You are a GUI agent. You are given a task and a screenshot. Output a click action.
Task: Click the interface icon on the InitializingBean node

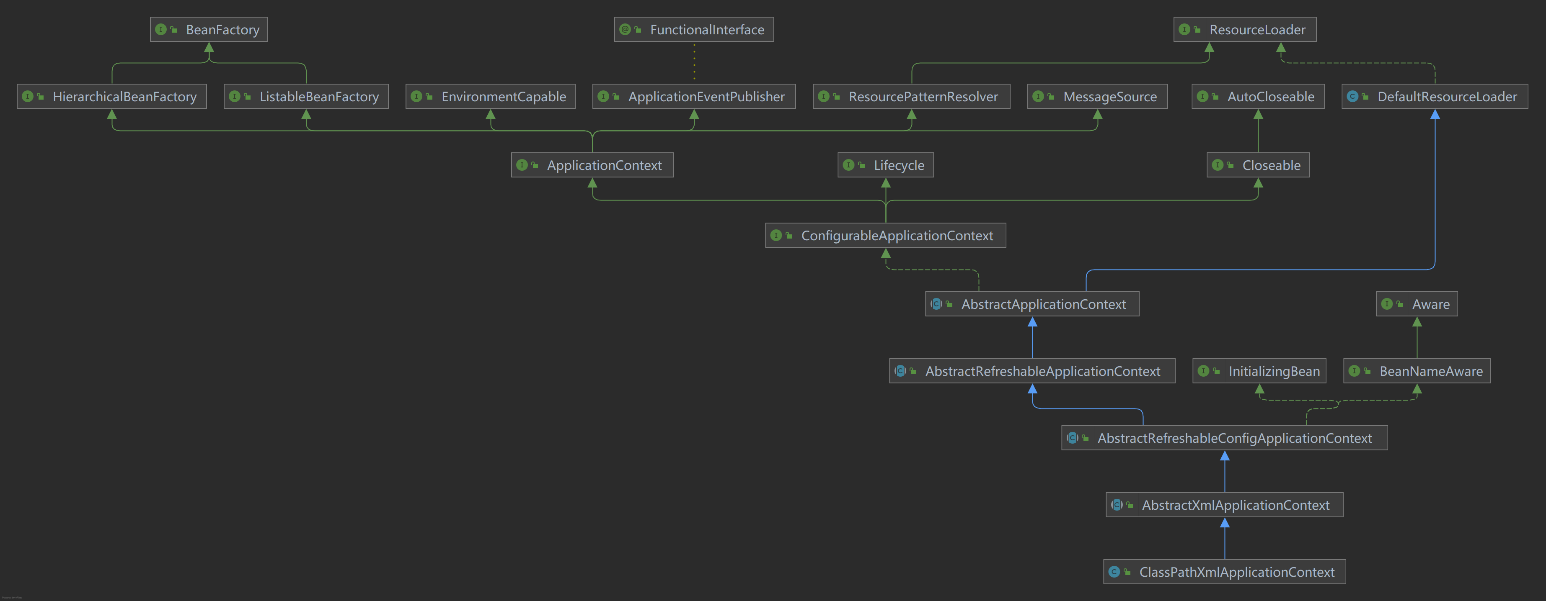[x=1203, y=371]
